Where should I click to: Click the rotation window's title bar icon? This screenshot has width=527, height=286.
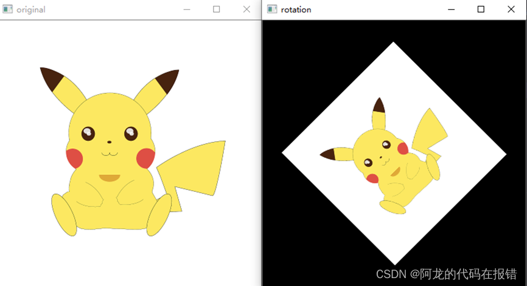(272, 9)
